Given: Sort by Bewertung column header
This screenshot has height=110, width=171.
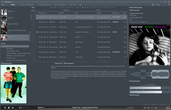Looking at the screenshot, I should (116, 13).
